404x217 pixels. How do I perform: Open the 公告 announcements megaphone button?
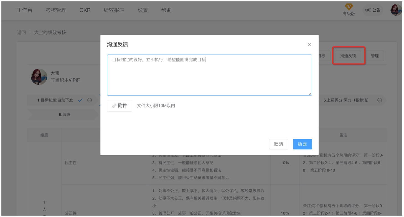[373, 10]
